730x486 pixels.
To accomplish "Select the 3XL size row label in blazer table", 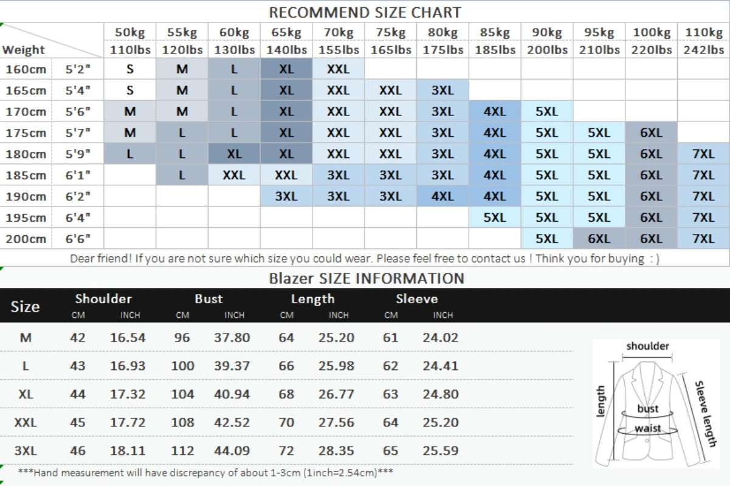I will 26,451.
